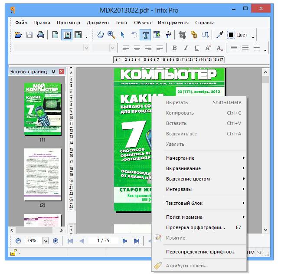Image resolution: width=281 pixels, height=276 pixels.
Task: Open the Инструменты menu
Action: (173, 23)
